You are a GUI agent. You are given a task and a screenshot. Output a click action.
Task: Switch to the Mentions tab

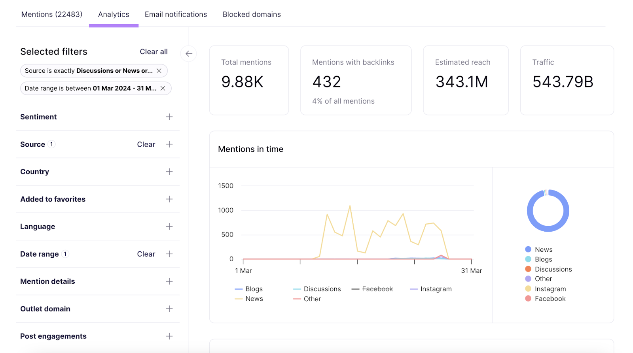tap(52, 15)
